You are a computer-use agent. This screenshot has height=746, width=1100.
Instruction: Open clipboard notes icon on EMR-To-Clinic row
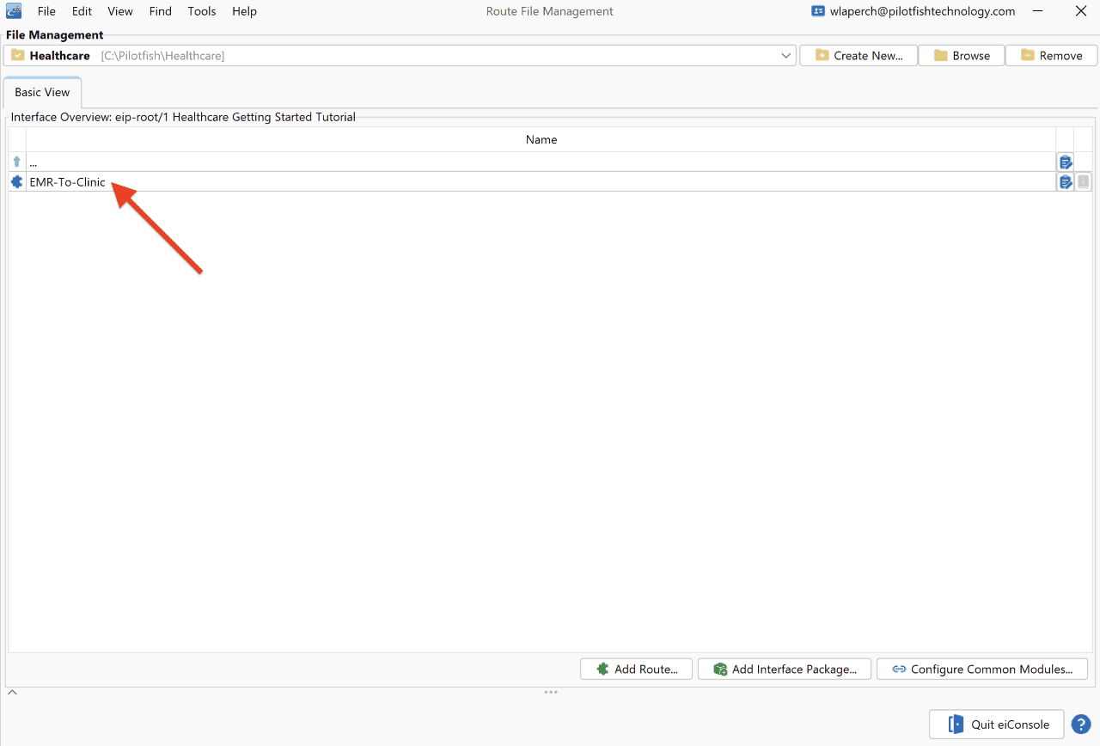[x=1066, y=181]
